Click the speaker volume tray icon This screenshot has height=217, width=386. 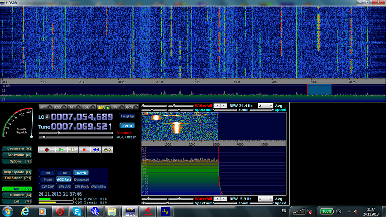pyautogui.click(x=356, y=211)
